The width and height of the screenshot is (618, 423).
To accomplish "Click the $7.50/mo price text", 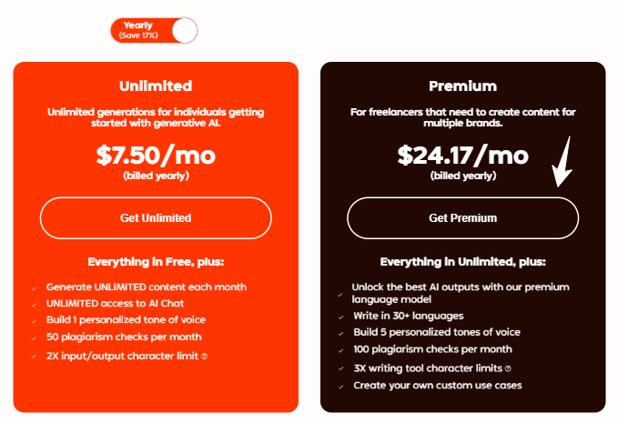I will (156, 156).
